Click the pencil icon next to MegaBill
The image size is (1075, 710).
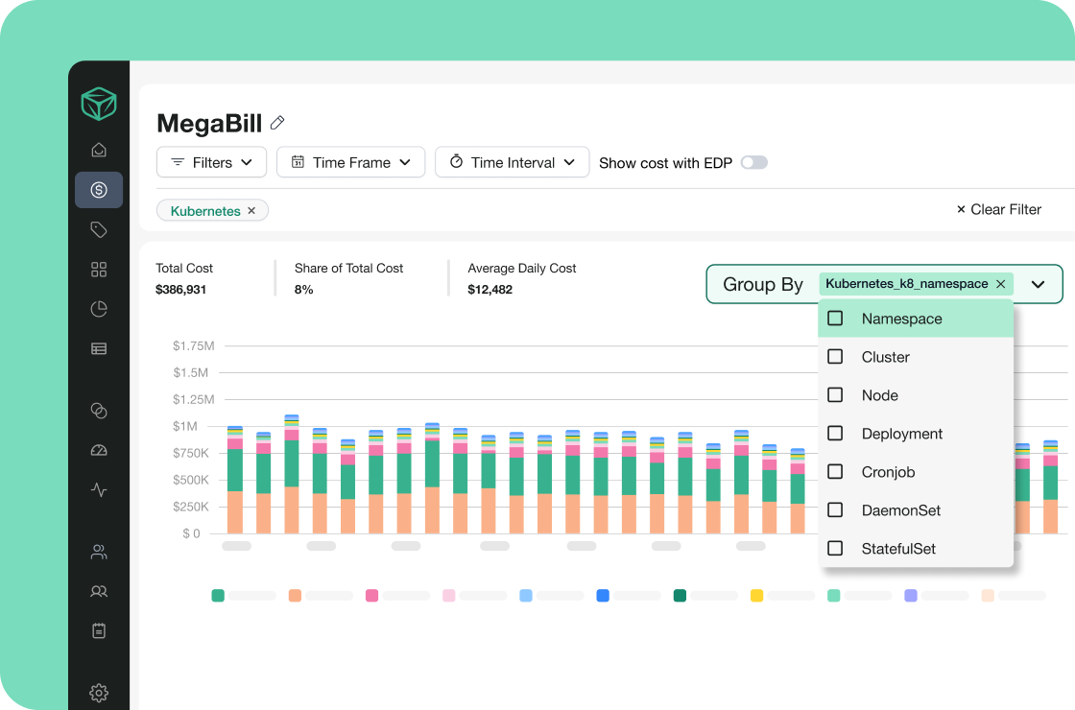(x=277, y=123)
